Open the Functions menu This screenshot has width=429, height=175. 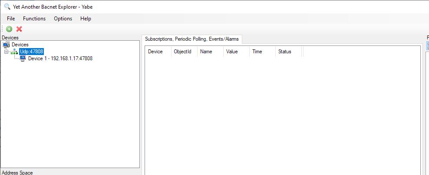(34, 19)
